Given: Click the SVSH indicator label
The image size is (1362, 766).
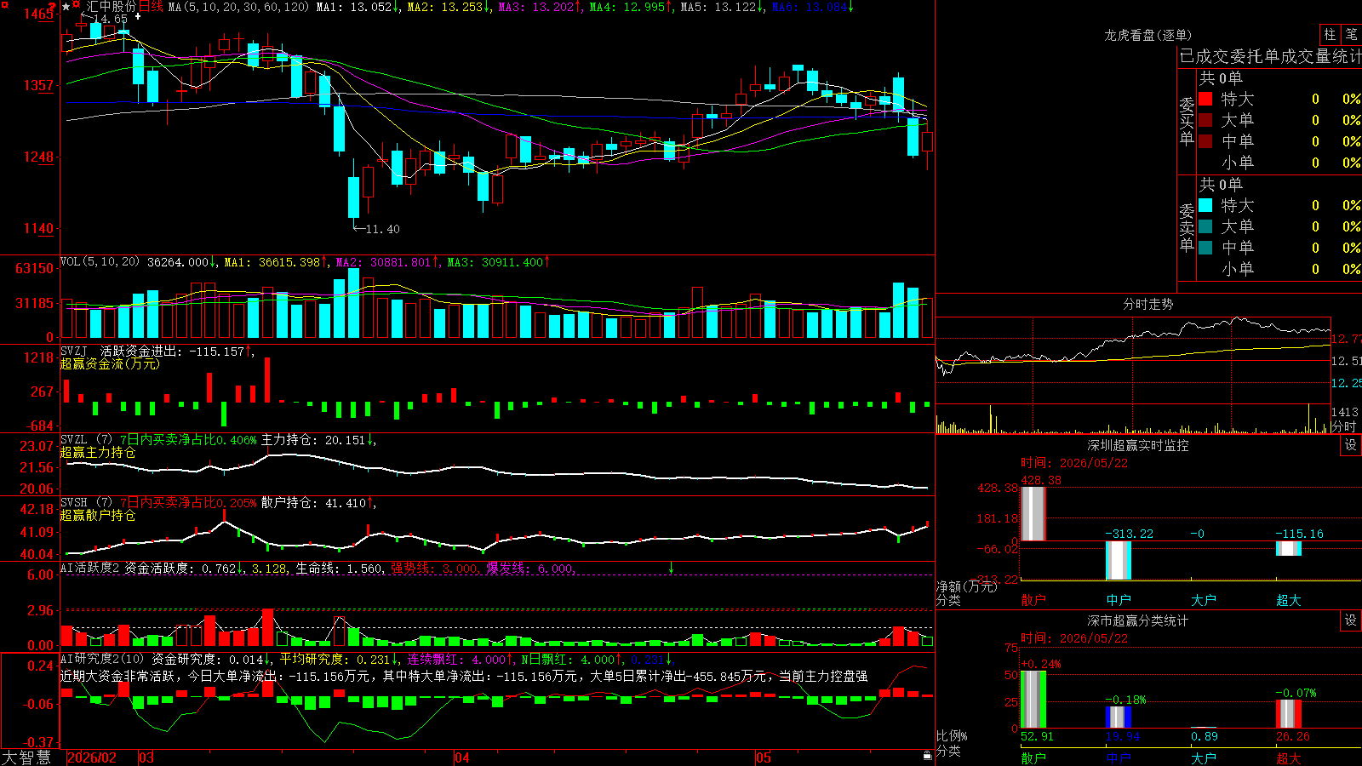Looking at the screenshot, I should click(74, 502).
